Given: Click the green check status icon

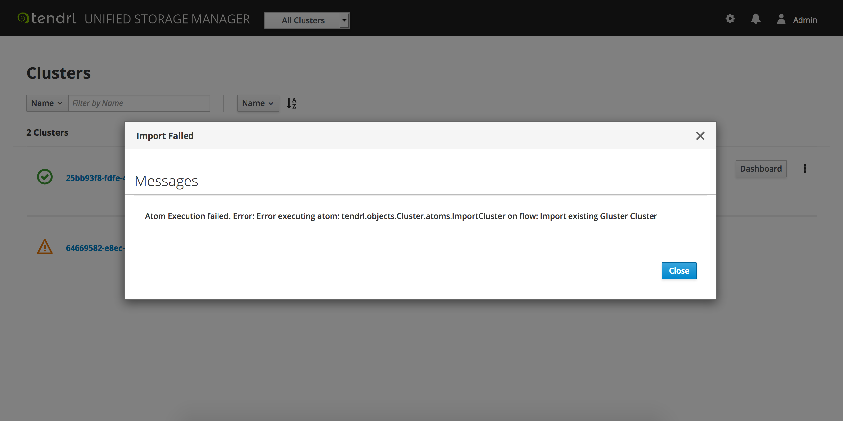Looking at the screenshot, I should [45, 177].
